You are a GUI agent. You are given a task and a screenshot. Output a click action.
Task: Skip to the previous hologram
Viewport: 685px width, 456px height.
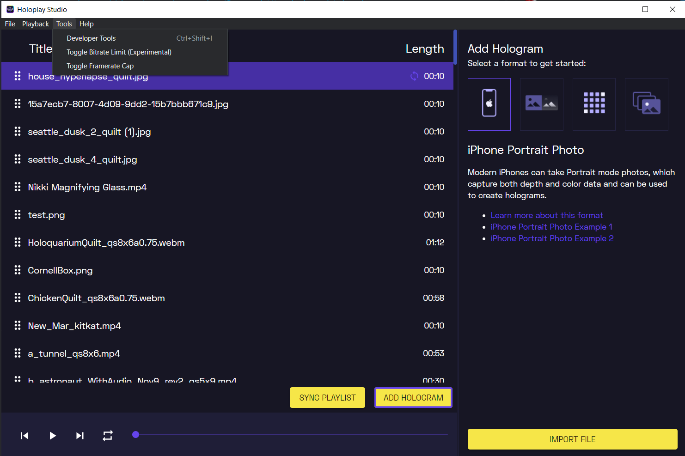[x=24, y=436]
